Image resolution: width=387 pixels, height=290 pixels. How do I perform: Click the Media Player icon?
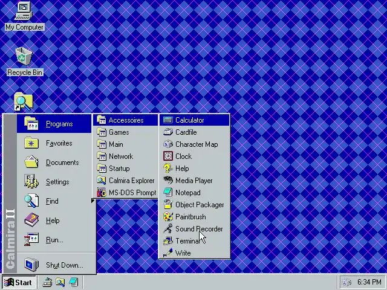point(168,181)
